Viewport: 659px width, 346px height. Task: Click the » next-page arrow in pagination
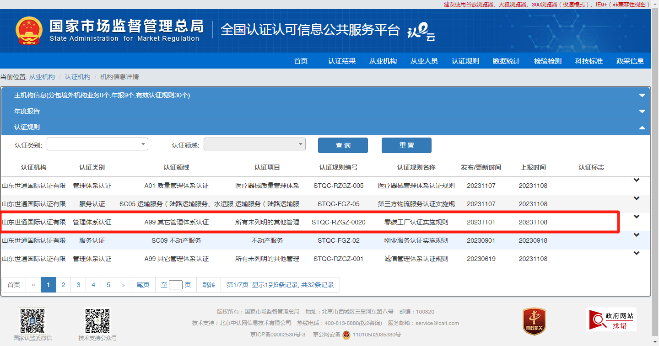123,284
